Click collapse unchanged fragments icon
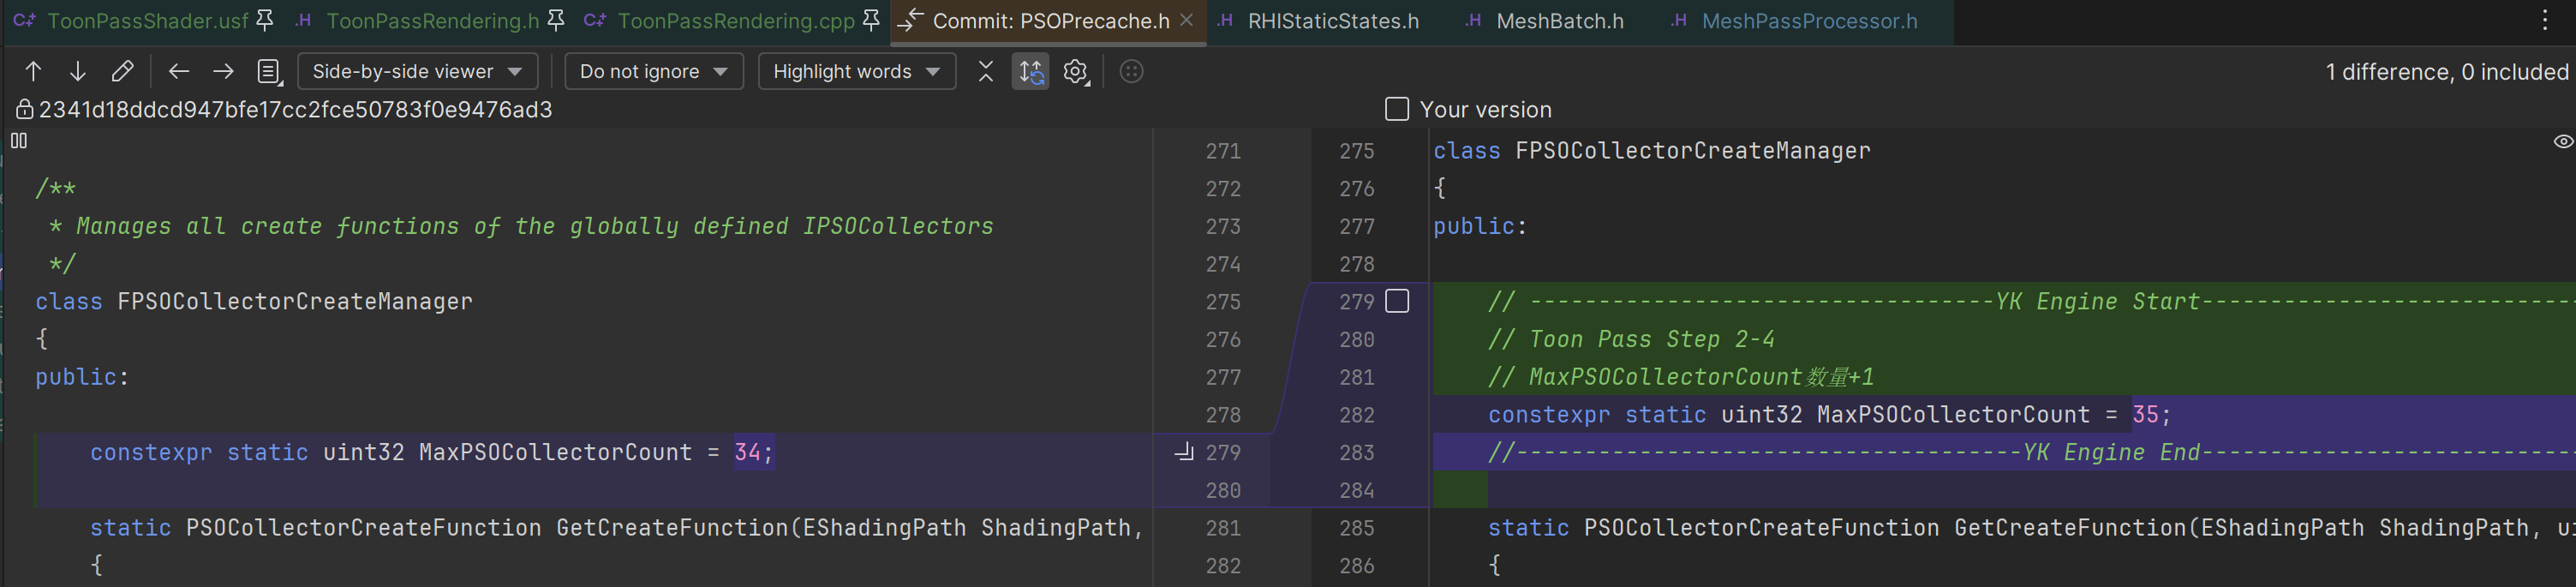Viewport: 2576px width, 587px height. 985,71
